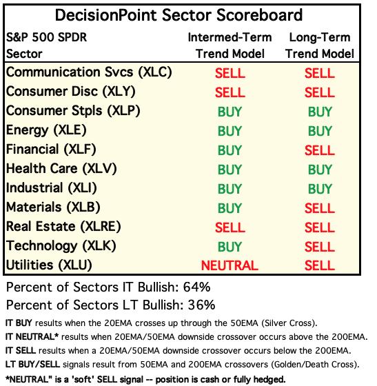Click the Health Care (XLV) label
Viewport: 377px width, 386px height.
(x=61, y=169)
